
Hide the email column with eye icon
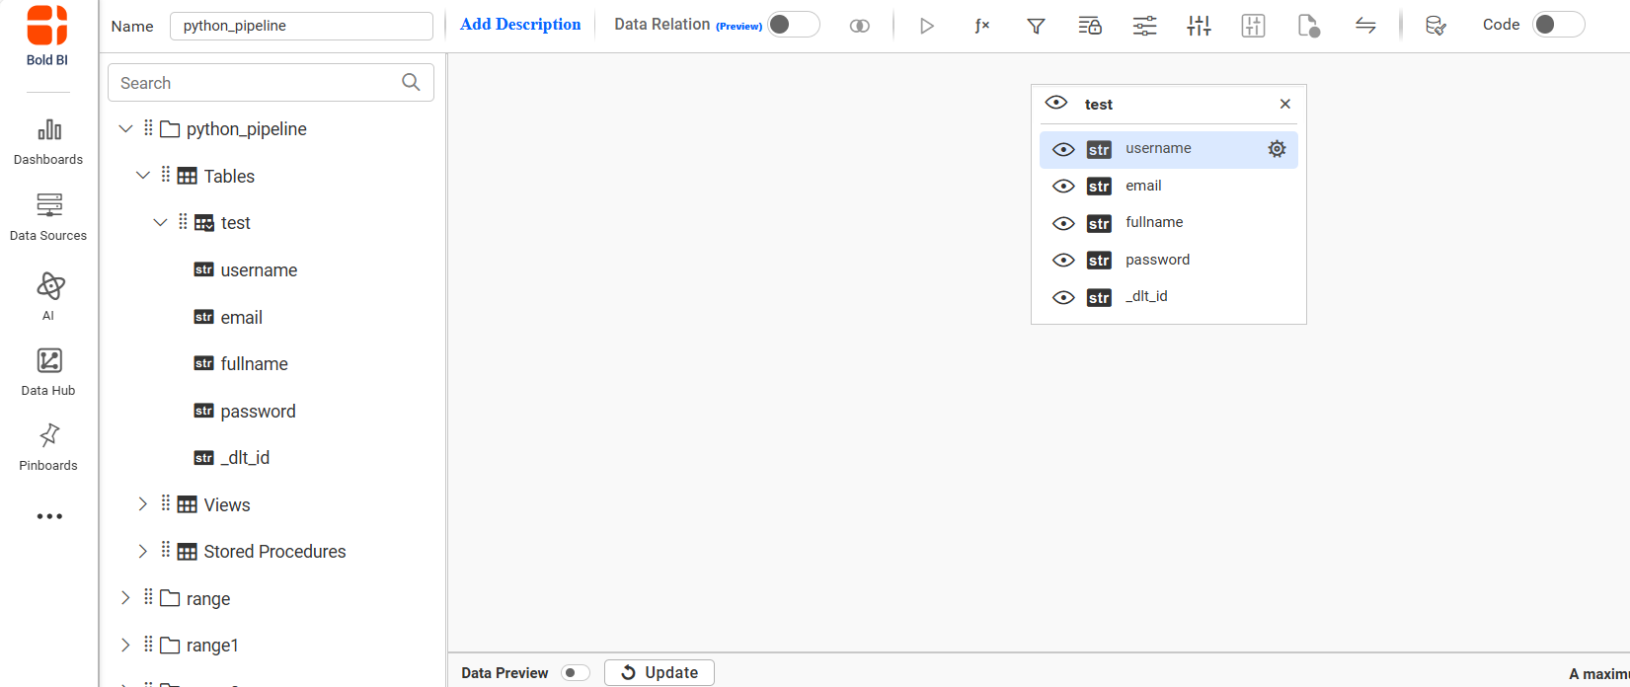pos(1063,187)
